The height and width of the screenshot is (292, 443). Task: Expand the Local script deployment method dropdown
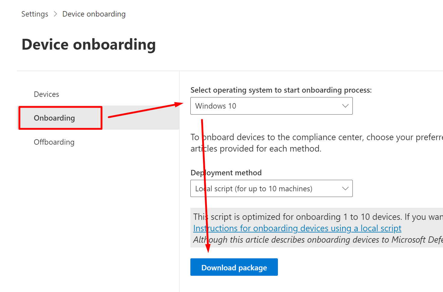(x=271, y=189)
